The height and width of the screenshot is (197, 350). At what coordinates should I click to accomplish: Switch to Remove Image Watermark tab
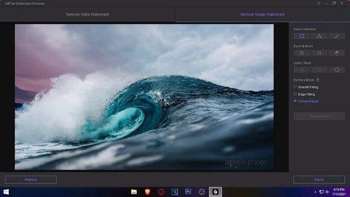[x=262, y=15]
